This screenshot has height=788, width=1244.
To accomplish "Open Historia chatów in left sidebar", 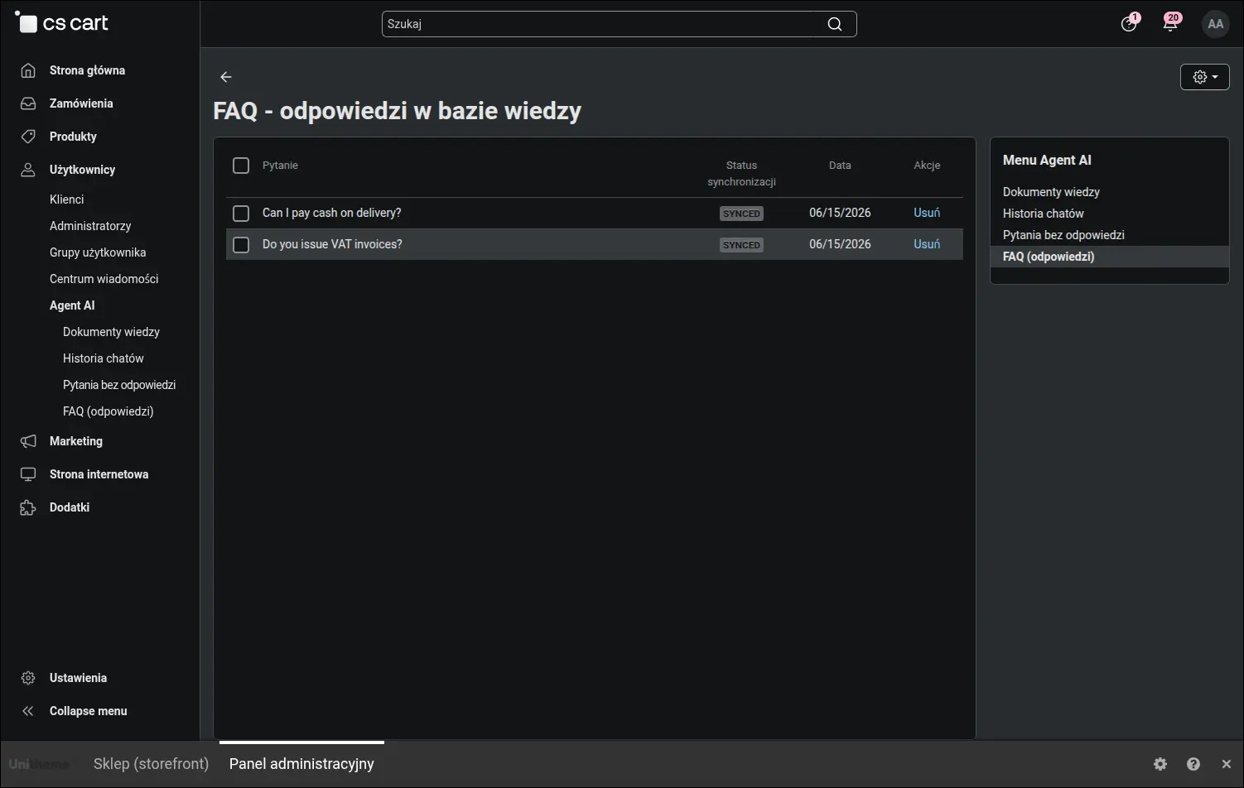I will point(103,358).
